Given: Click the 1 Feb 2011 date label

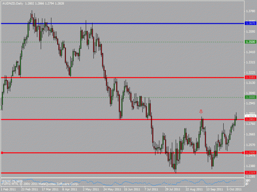Looking at the screenshot, I should pyautogui.click(x=8, y=190).
